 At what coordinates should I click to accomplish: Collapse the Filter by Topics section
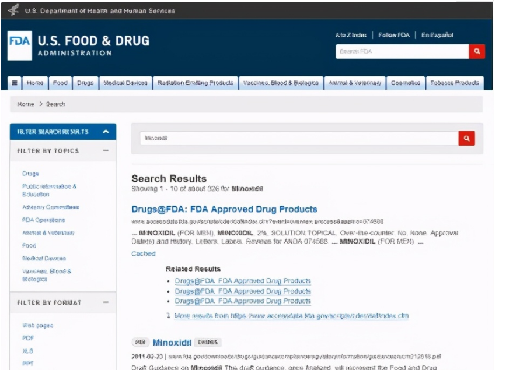[x=106, y=150]
